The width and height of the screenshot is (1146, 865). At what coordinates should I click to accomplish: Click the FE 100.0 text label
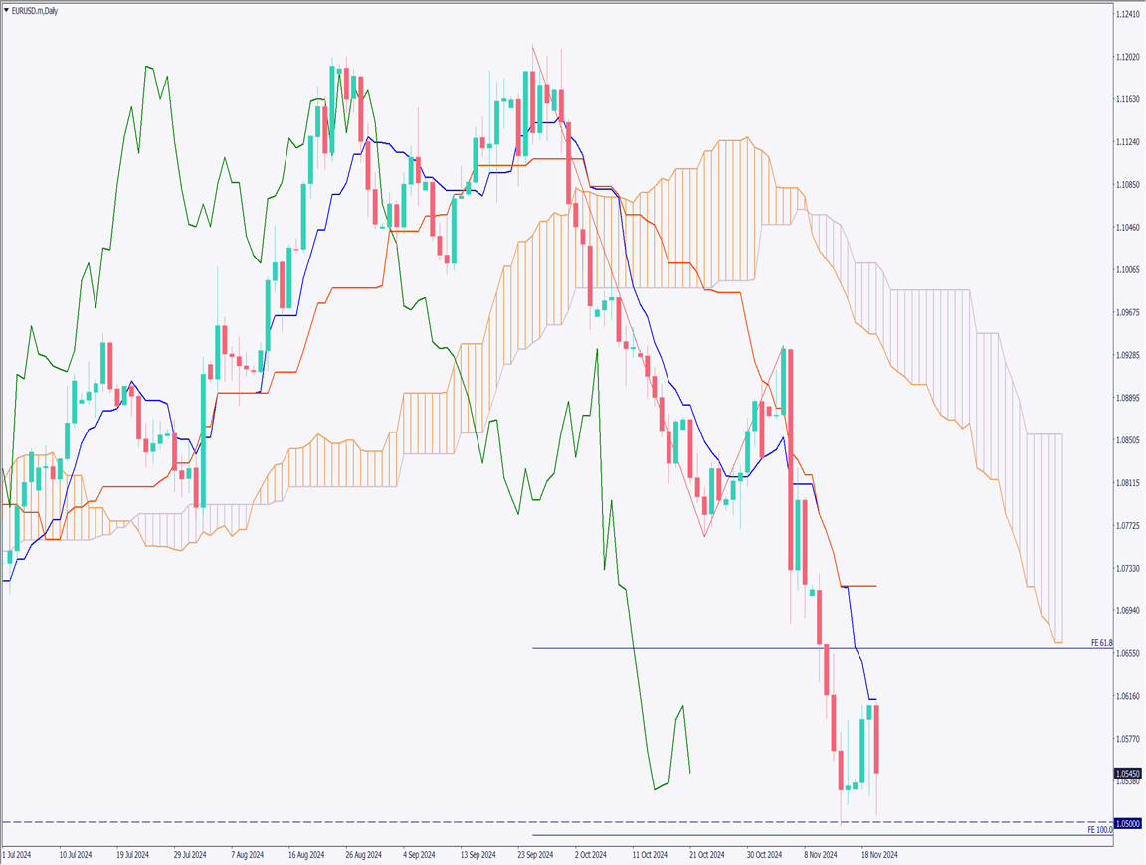click(1098, 829)
